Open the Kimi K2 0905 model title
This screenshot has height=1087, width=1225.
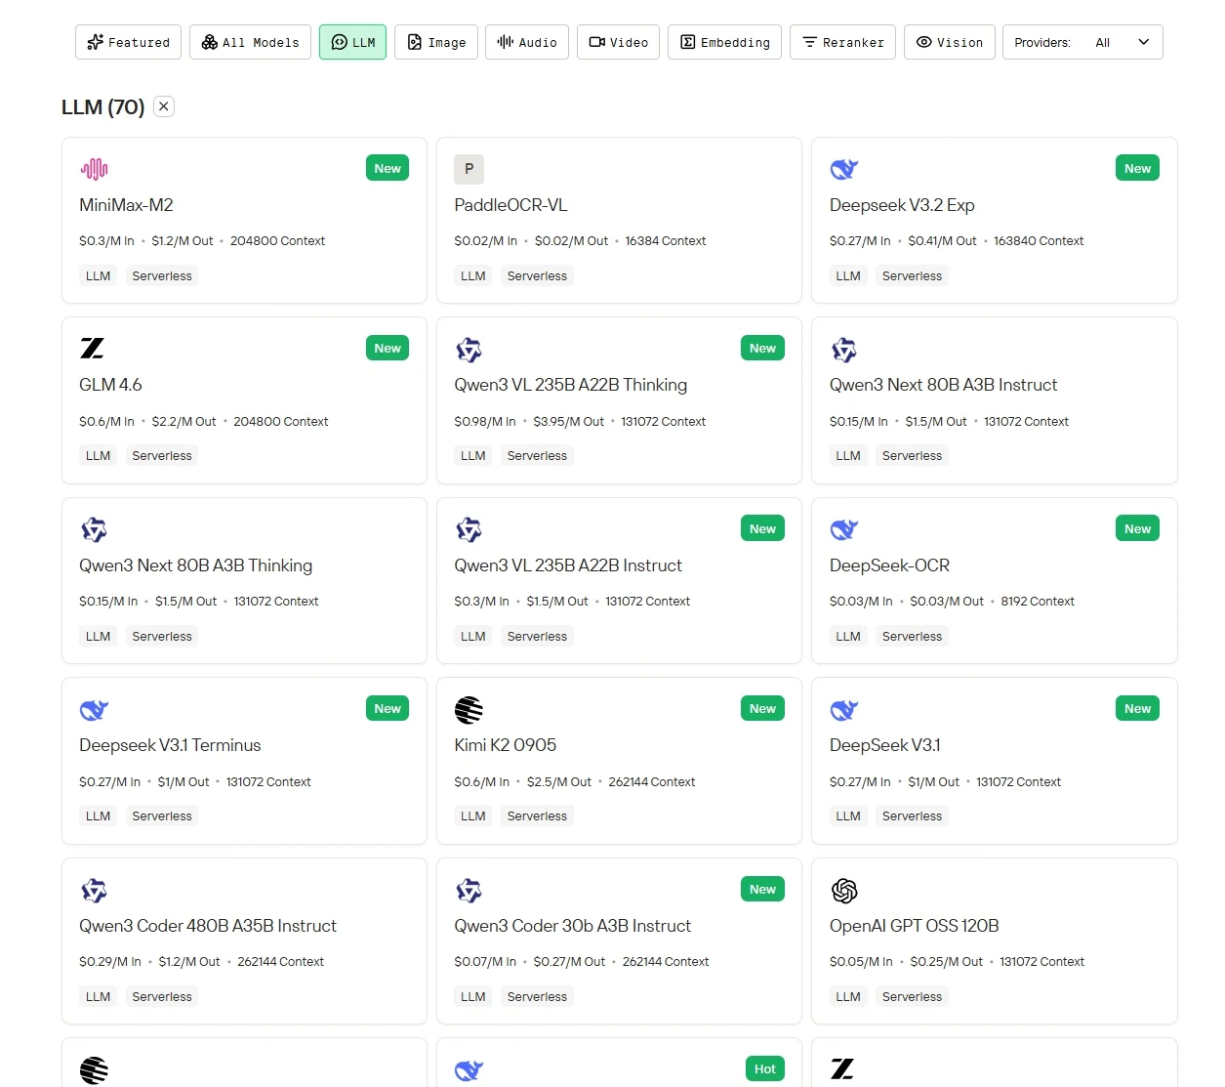(506, 745)
